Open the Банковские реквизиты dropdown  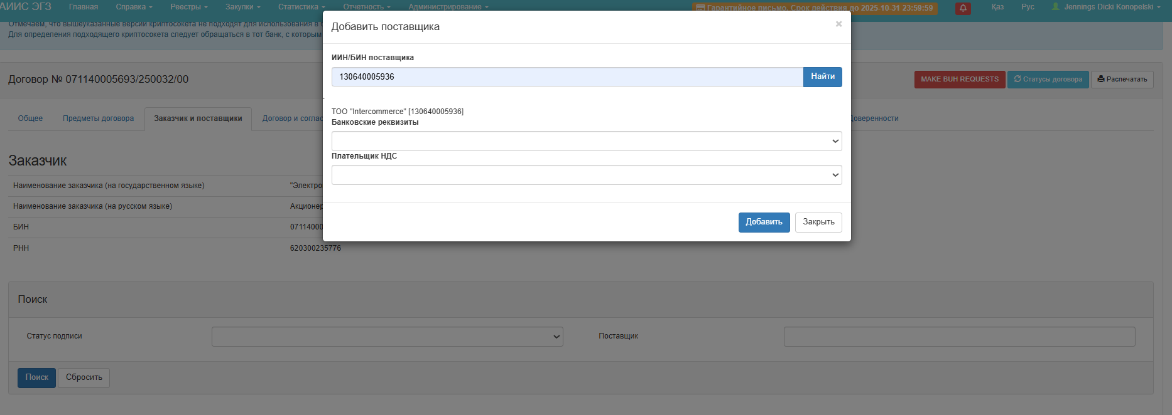[586, 141]
